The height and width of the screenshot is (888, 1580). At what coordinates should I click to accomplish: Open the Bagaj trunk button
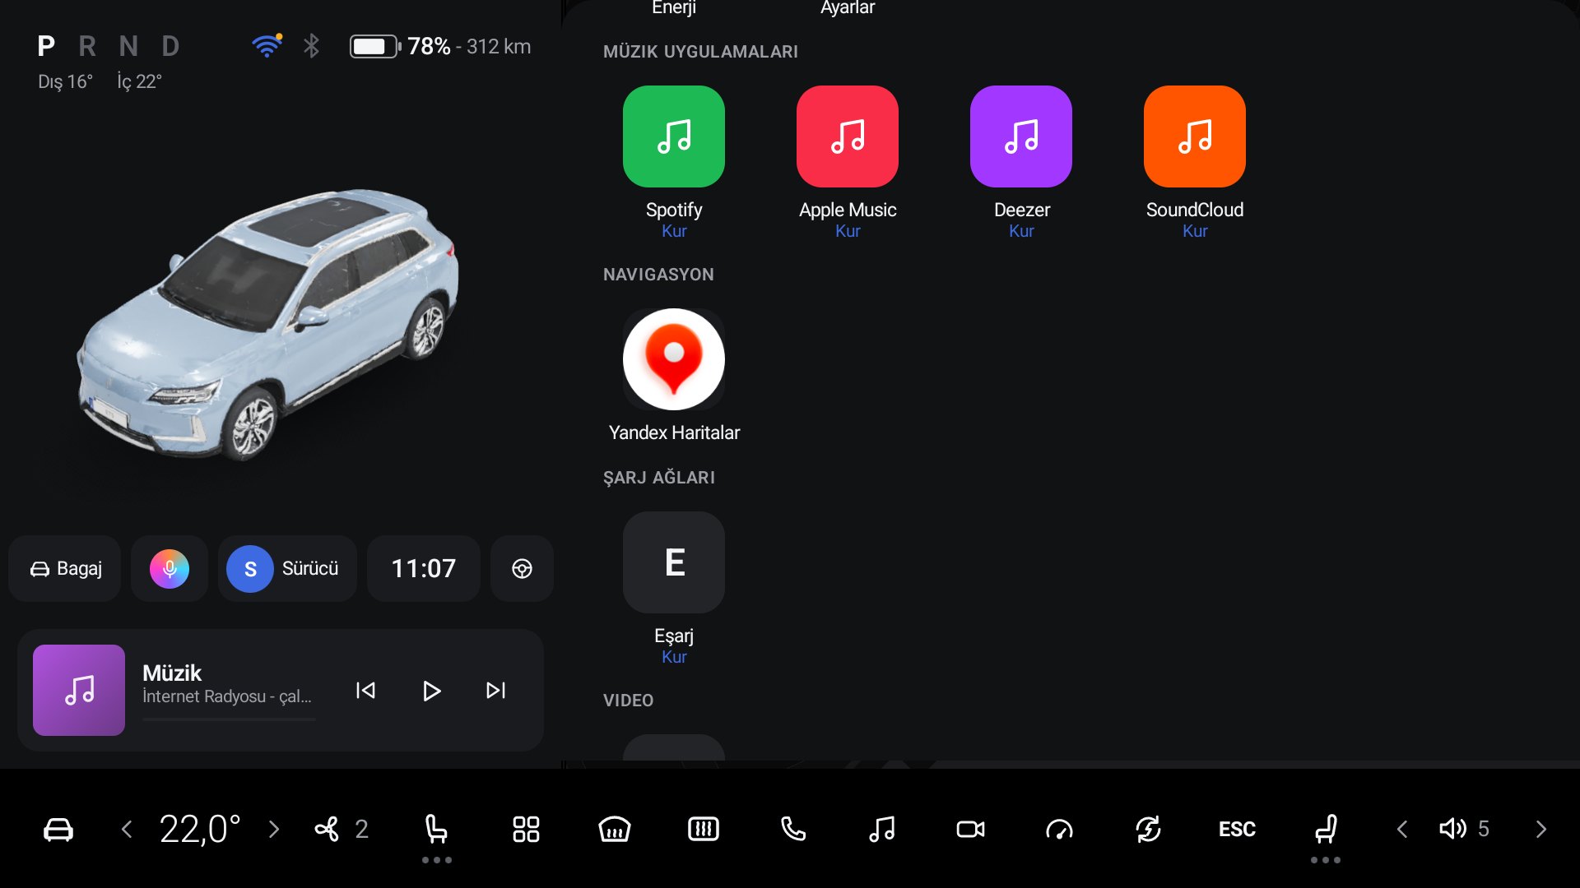[65, 568]
